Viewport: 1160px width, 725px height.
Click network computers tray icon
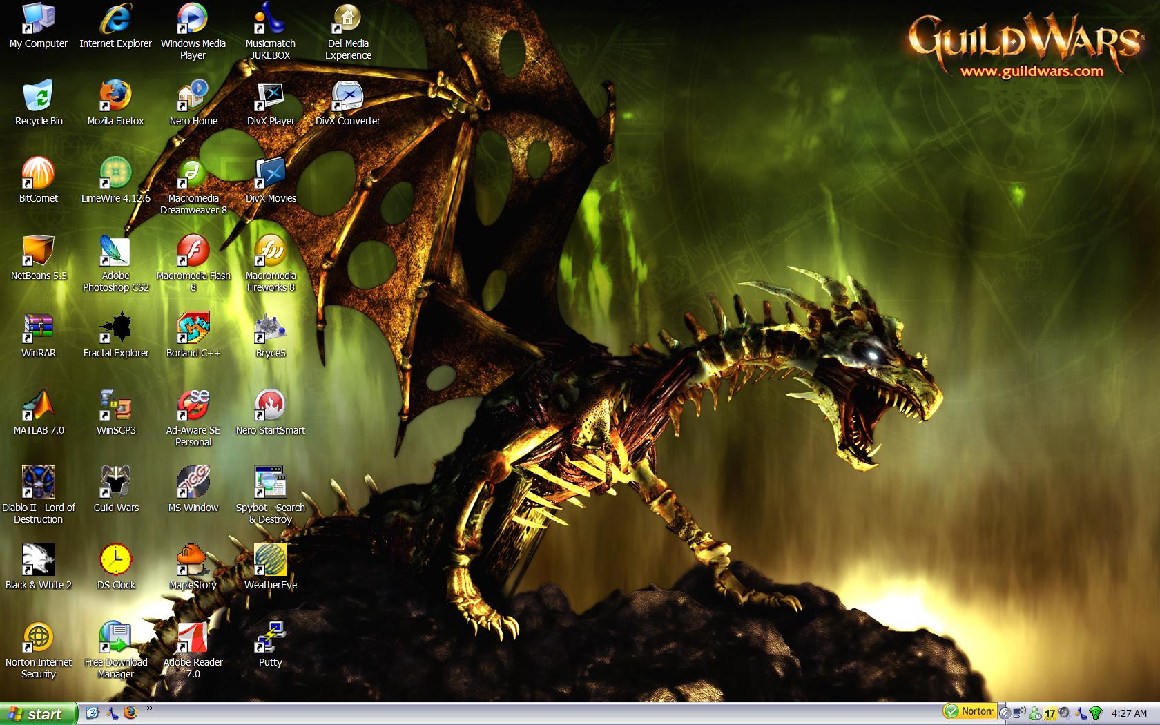pyautogui.click(x=1019, y=713)
